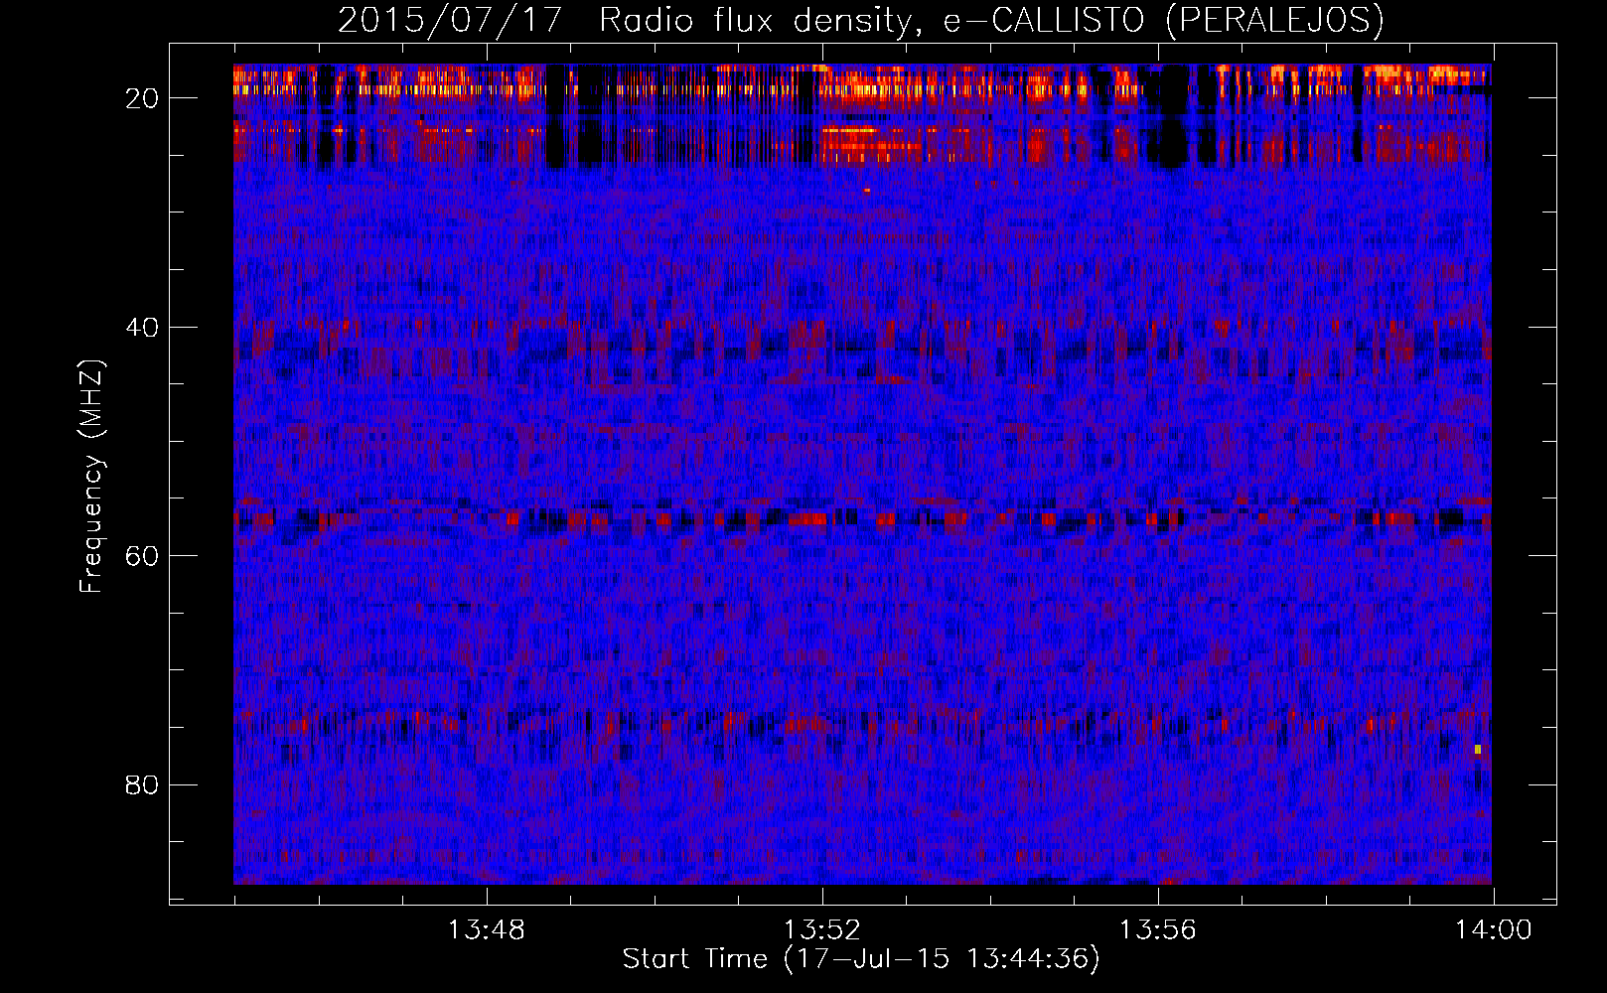Click the 40 MHz frequency tick label
This screenshot has height=993, width=1607.
pos(142,328)
